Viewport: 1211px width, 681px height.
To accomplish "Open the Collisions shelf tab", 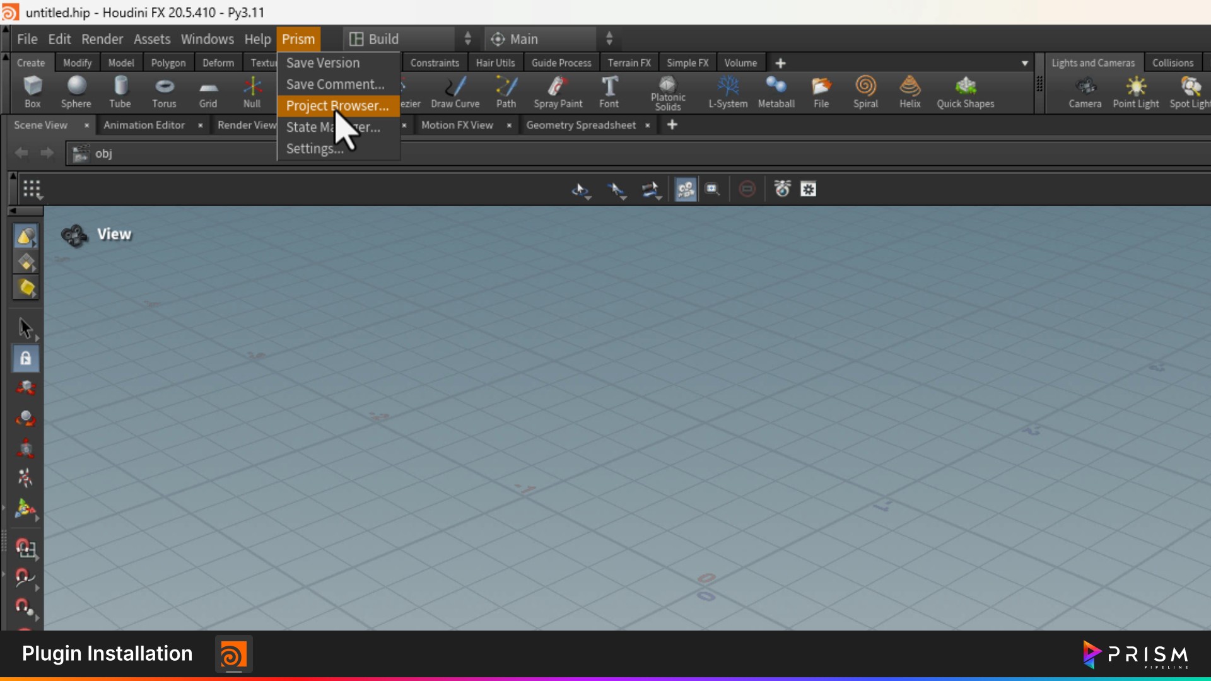I will (1173, 63).
